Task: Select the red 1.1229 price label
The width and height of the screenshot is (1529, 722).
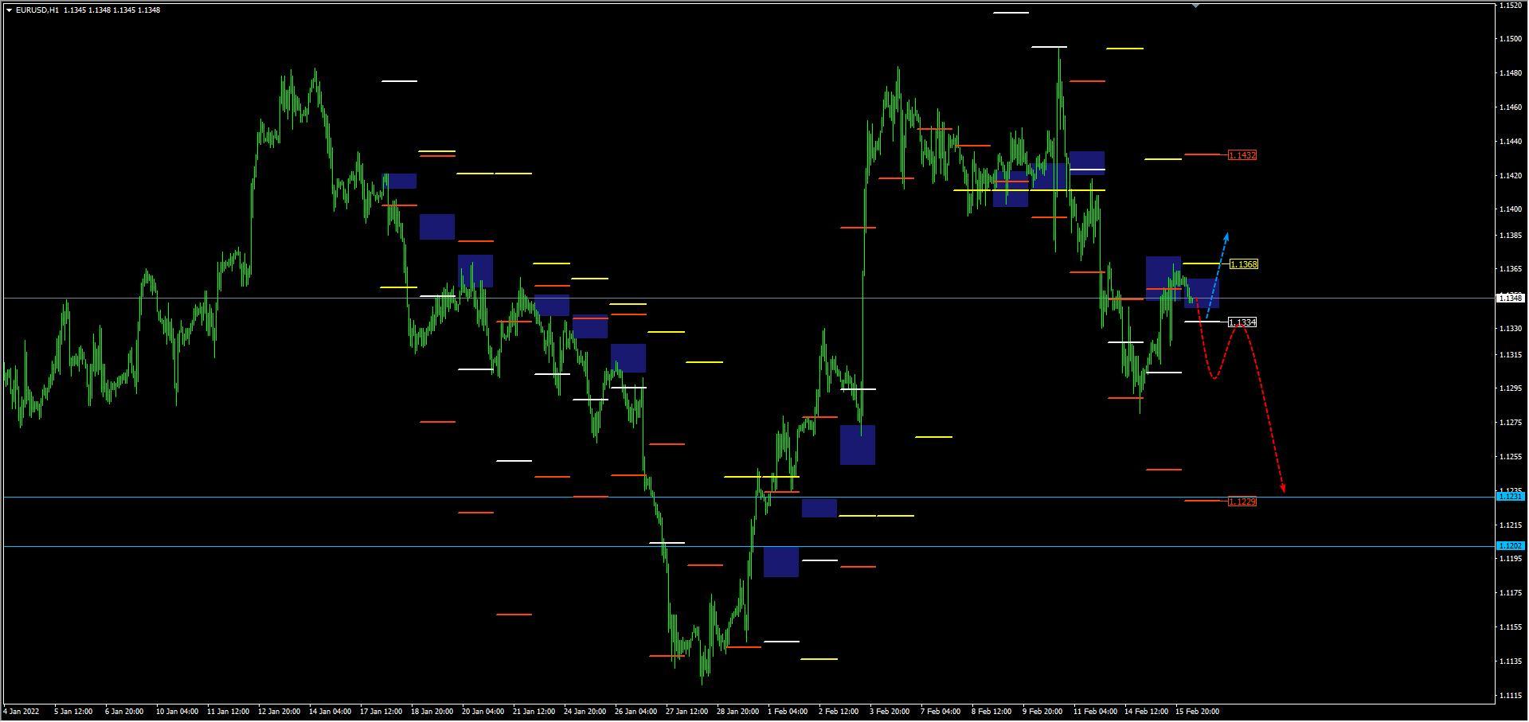Action: pyautogui.click(x=1242, y=501)
